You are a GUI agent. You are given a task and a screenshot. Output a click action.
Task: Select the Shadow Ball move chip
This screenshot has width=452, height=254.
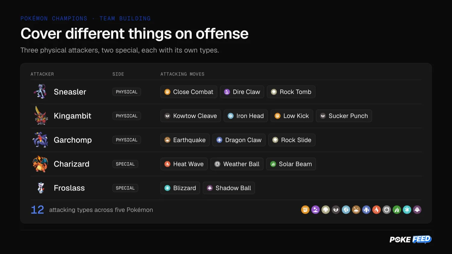tap(229, 188)
